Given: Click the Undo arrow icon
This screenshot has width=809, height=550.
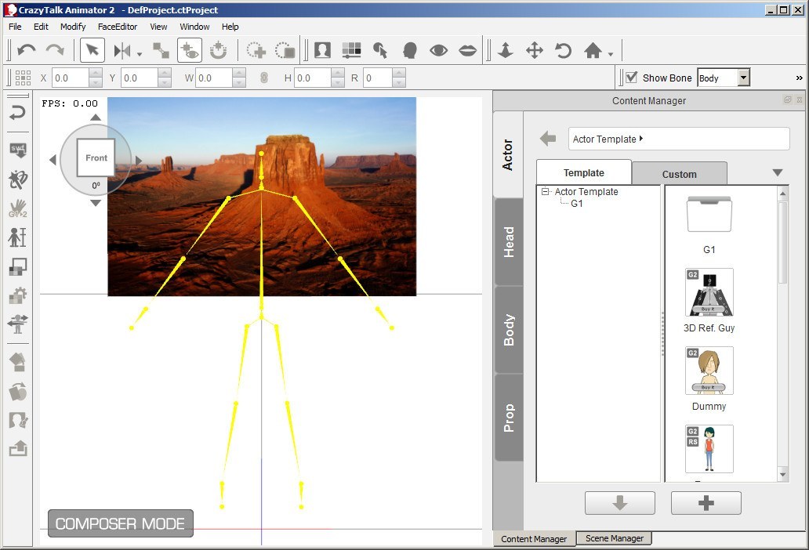Looking at the screenshot, I should pyautogui.click(x=27, y=50).
